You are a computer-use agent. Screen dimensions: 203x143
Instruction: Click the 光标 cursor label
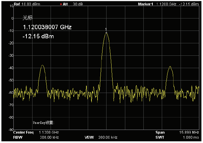tap(27, 17)
